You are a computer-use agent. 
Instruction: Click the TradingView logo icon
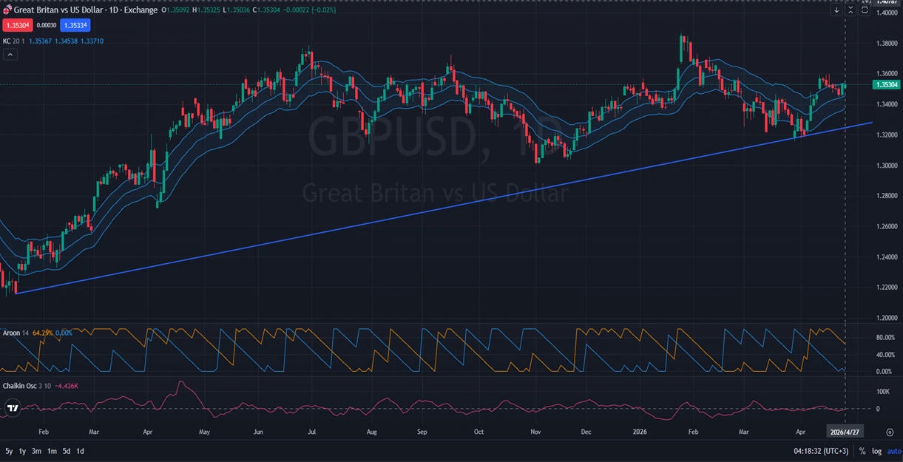tap(12, 407)
